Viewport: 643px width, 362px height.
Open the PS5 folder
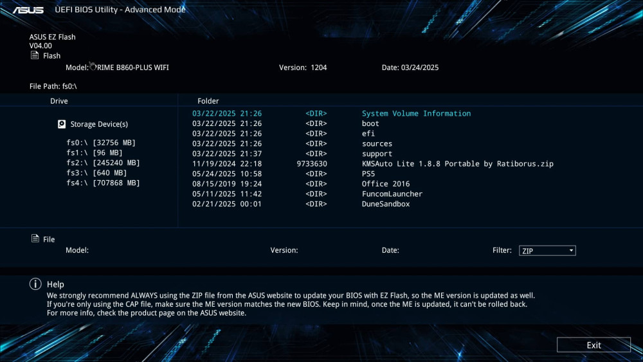[368, 174]
